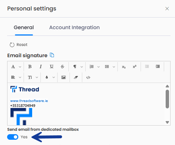The width and height of the screenshot is (175, 145).
Task: Turn off Send email from dedicated mailbox
Action: point(13,137)
